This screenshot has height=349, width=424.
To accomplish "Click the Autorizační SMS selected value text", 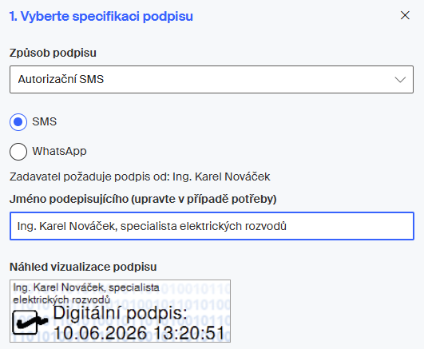I will [61, 79].
